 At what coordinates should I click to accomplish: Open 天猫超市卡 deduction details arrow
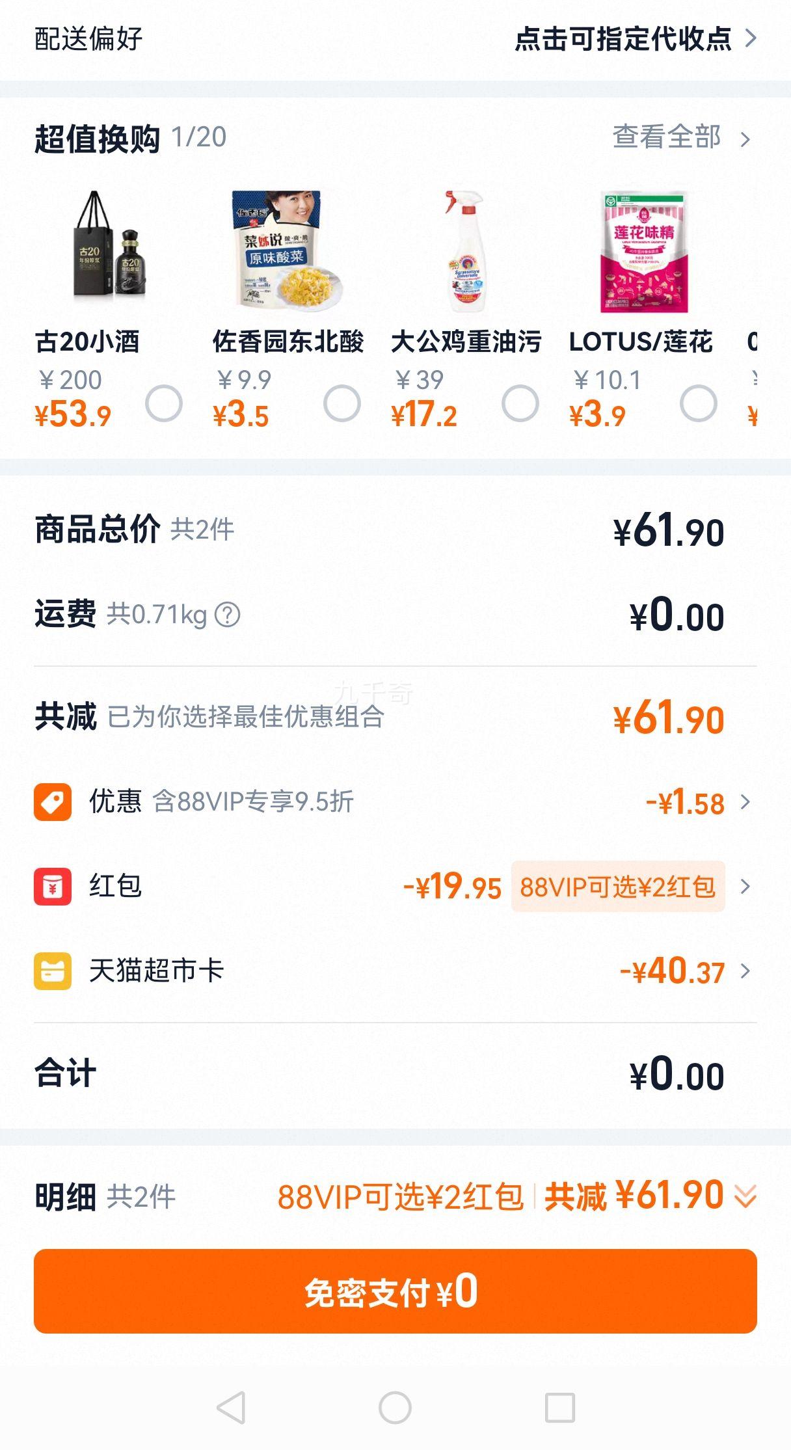click(x=745, y=971)
